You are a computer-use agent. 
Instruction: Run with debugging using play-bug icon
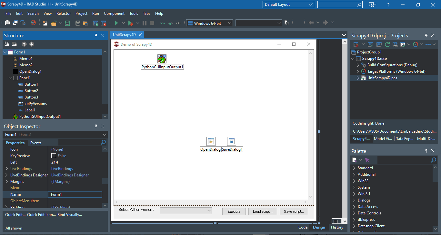click(130, 23)
